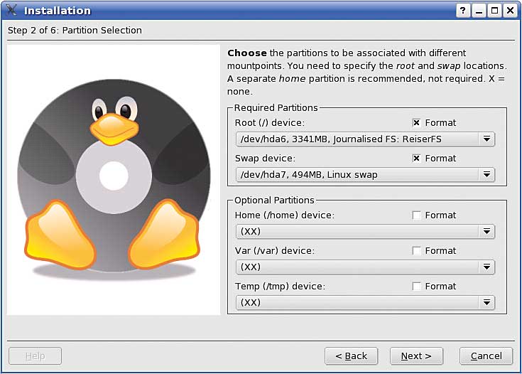
Task: Toggle Format checkbox for Swap device
Action: [416, 159]
